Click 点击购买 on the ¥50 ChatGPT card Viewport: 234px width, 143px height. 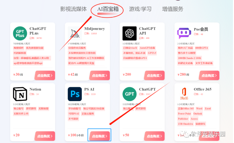click(x=154, y=136)
